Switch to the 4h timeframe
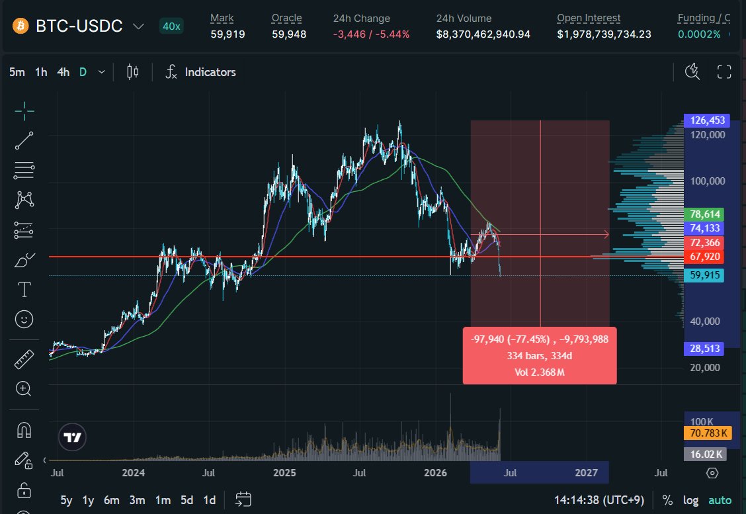This screenshot has width=746, height=514. [x=63, y=72]
